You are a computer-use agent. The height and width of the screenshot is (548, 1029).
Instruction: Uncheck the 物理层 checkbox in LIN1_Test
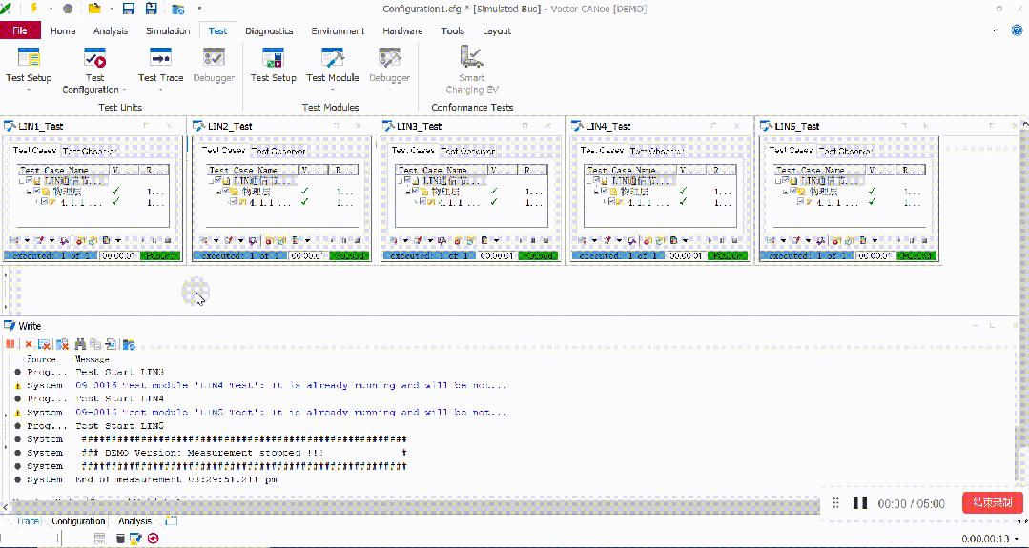[37, 191]
